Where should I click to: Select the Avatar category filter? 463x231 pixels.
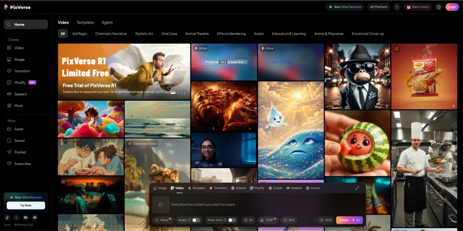pos(259,33)
